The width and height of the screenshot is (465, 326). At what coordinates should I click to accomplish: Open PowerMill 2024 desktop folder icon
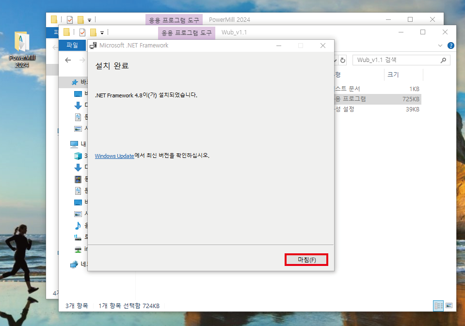coord(22,50)
